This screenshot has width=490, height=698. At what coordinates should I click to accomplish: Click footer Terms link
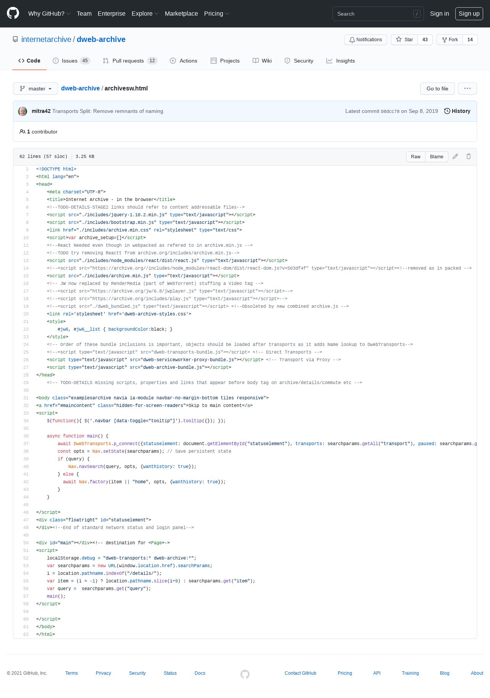coord(71,673)
